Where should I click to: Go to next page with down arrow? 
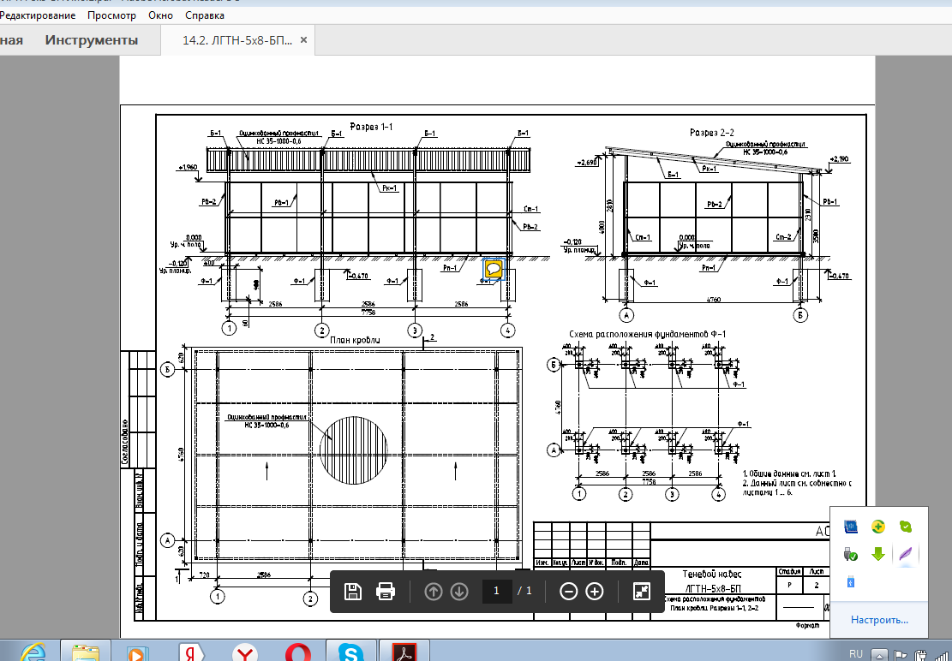click(459, 591)
